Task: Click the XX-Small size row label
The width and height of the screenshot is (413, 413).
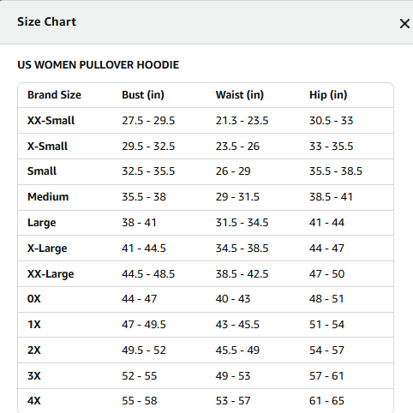Action: click(x=51, y=121)
